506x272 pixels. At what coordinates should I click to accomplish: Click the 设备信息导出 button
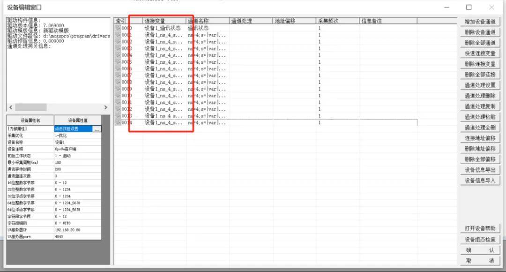[480, 170]
